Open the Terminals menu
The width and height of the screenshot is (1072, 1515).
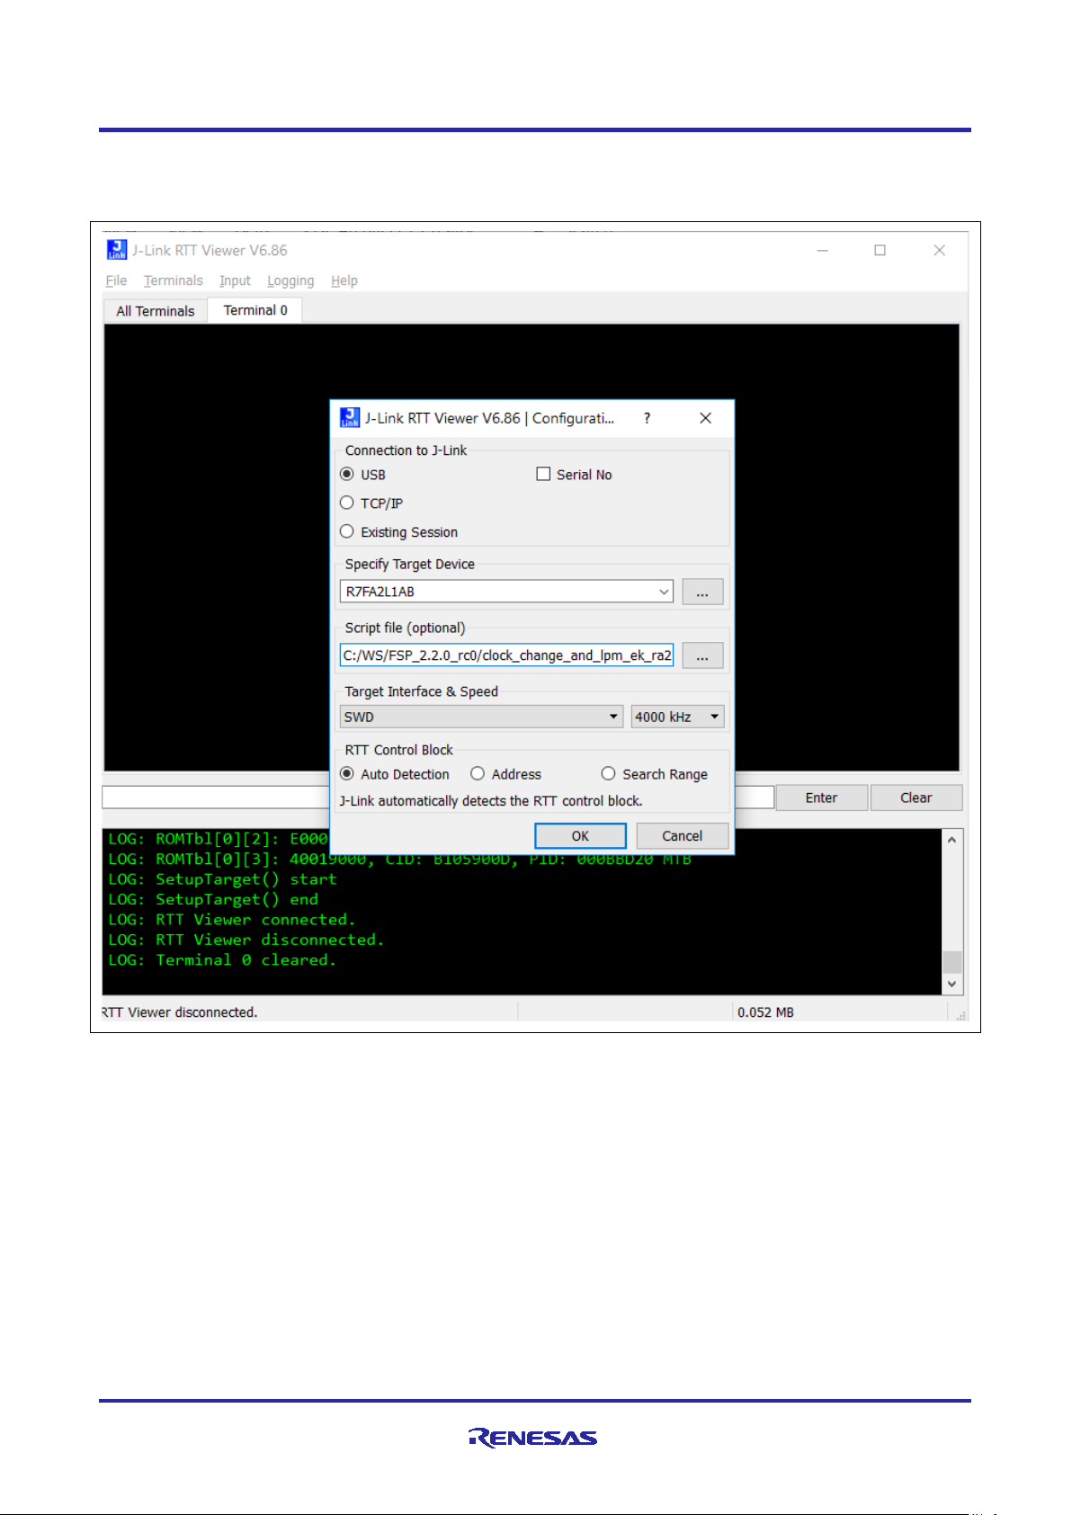coord(174,281)
